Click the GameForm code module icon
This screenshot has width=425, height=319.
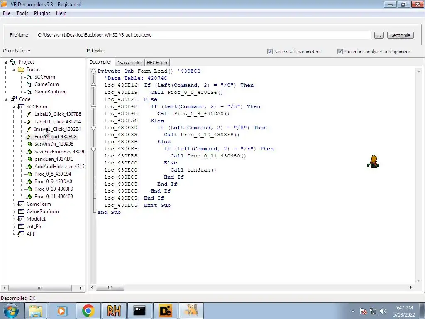point(21,204)
